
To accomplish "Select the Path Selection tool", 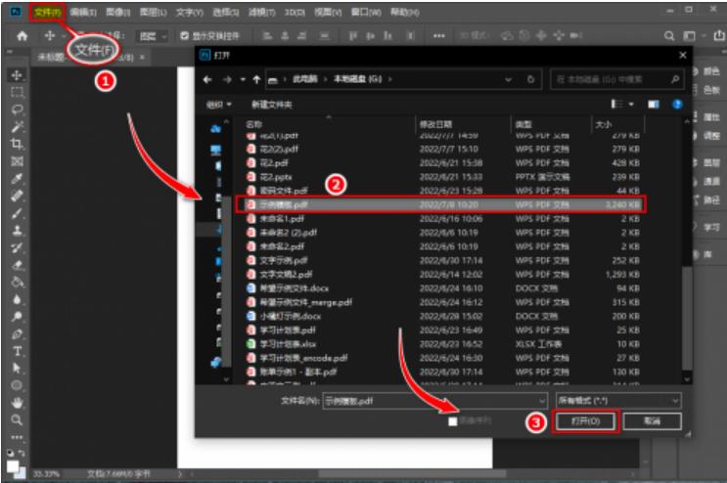I will [x=17, y=369].
